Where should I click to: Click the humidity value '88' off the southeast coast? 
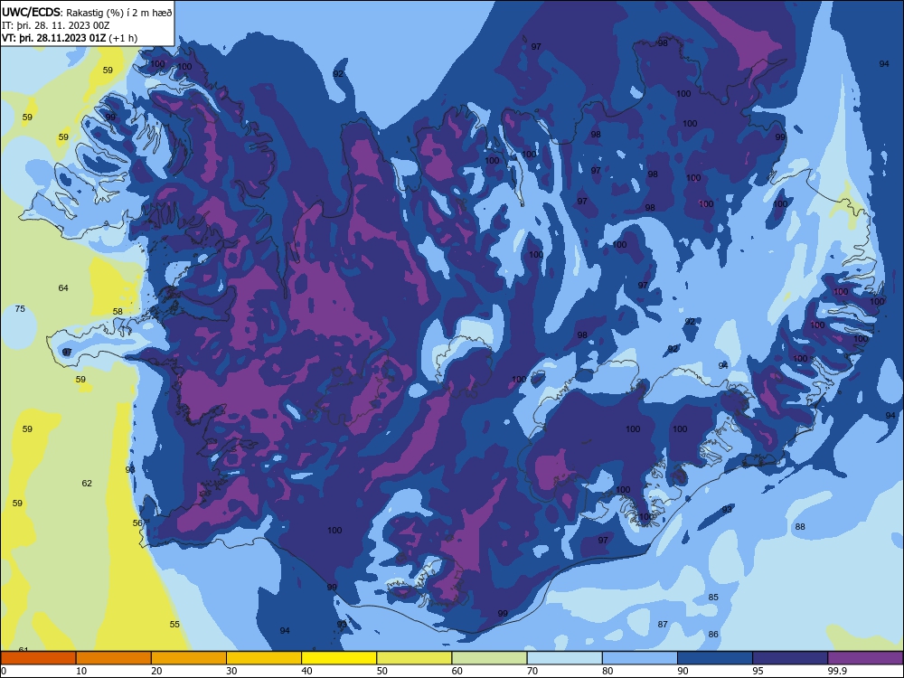click(800, 526)
